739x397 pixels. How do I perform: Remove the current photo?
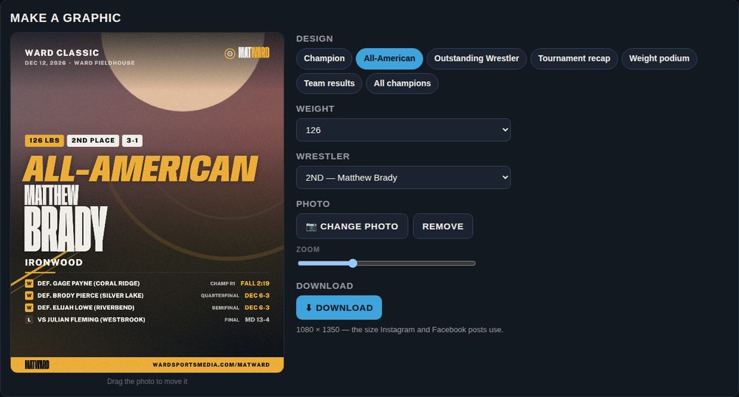(443, 227)
